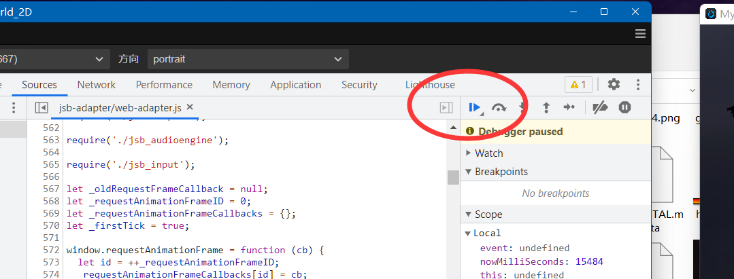Screen dimensions: 734x279
Task: Select jsb-adapter/web-adapter.js file tab
Action: coord(120,108)
